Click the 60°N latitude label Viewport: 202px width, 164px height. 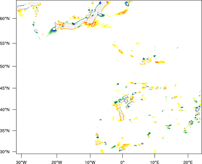tap(5, 19)
